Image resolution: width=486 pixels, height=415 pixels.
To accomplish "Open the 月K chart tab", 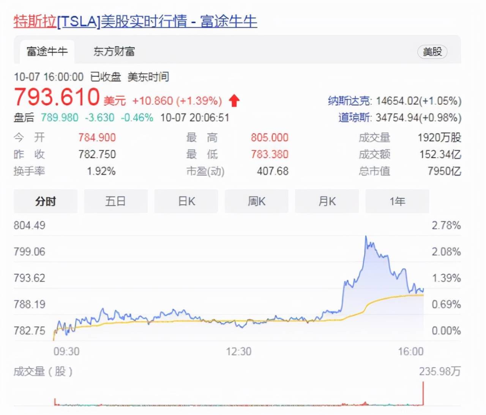I will click(327, 201).
